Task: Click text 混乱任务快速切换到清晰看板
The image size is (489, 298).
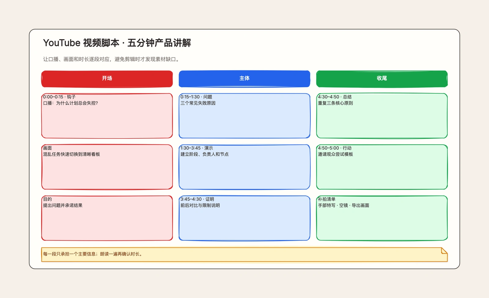Action: pos(72,154)
